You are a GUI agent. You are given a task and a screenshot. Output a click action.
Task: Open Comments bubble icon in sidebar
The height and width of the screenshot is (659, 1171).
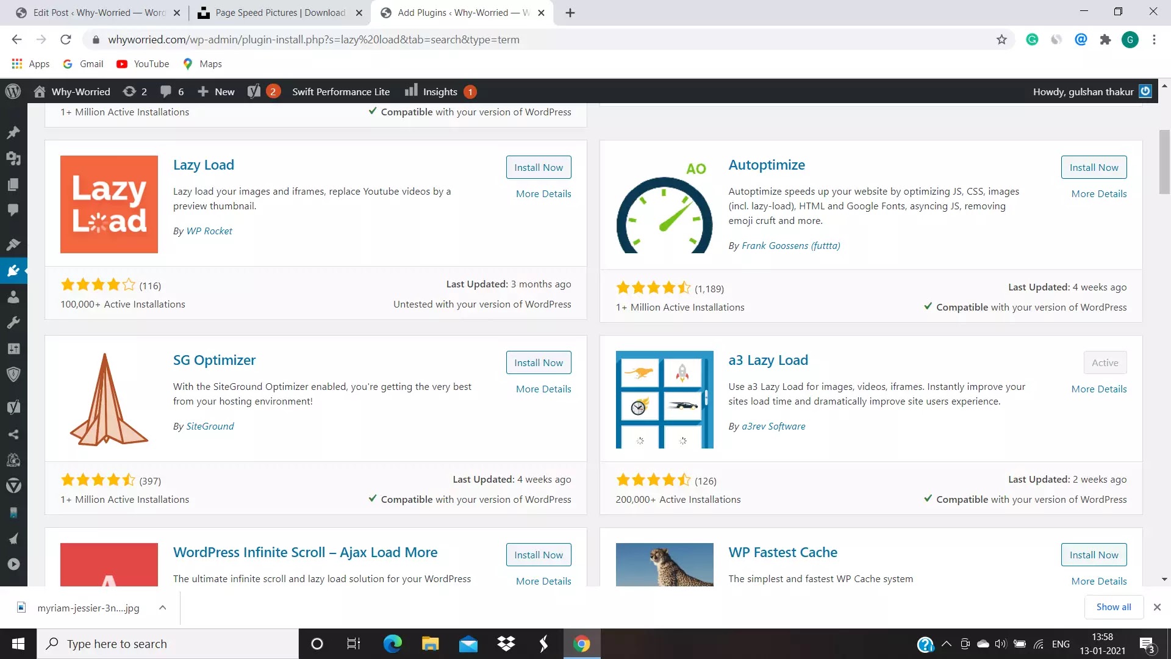(13, 210)
